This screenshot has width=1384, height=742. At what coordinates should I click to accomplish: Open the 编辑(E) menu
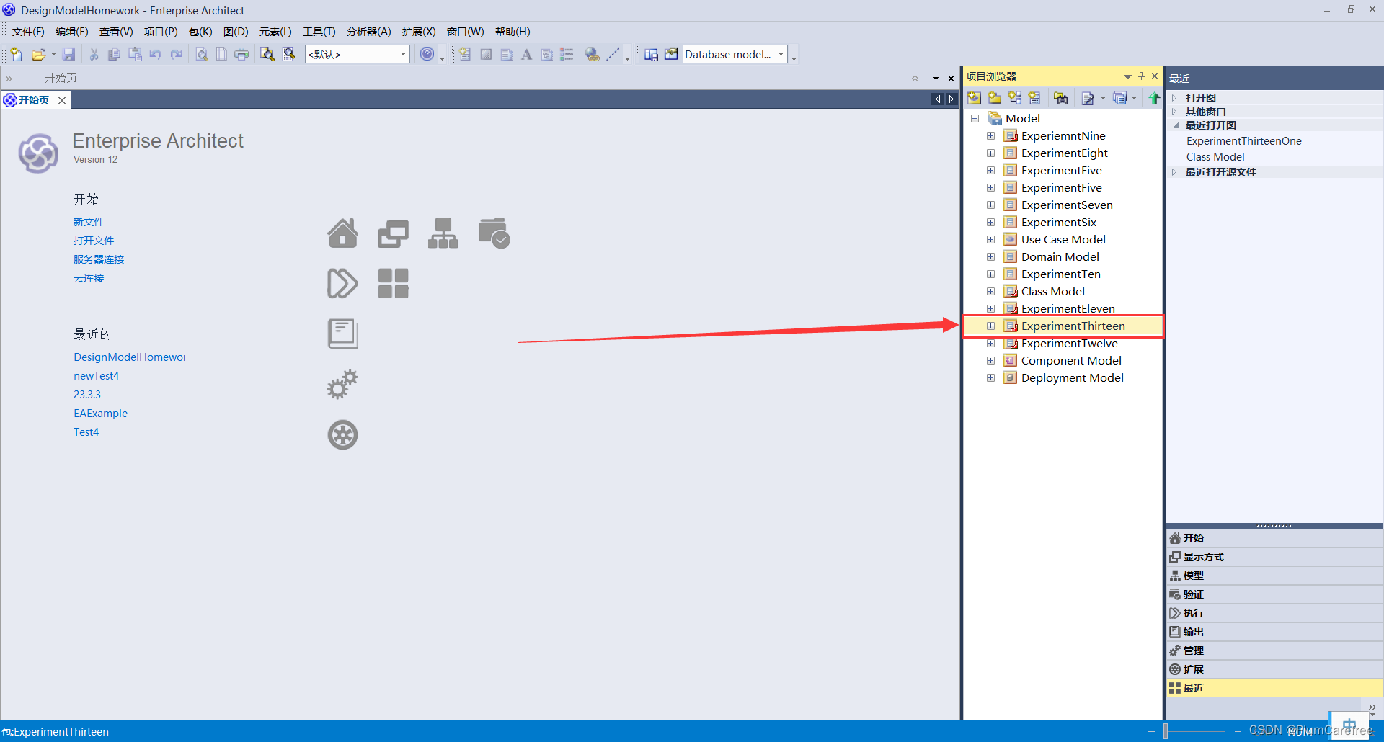[71, 32]
